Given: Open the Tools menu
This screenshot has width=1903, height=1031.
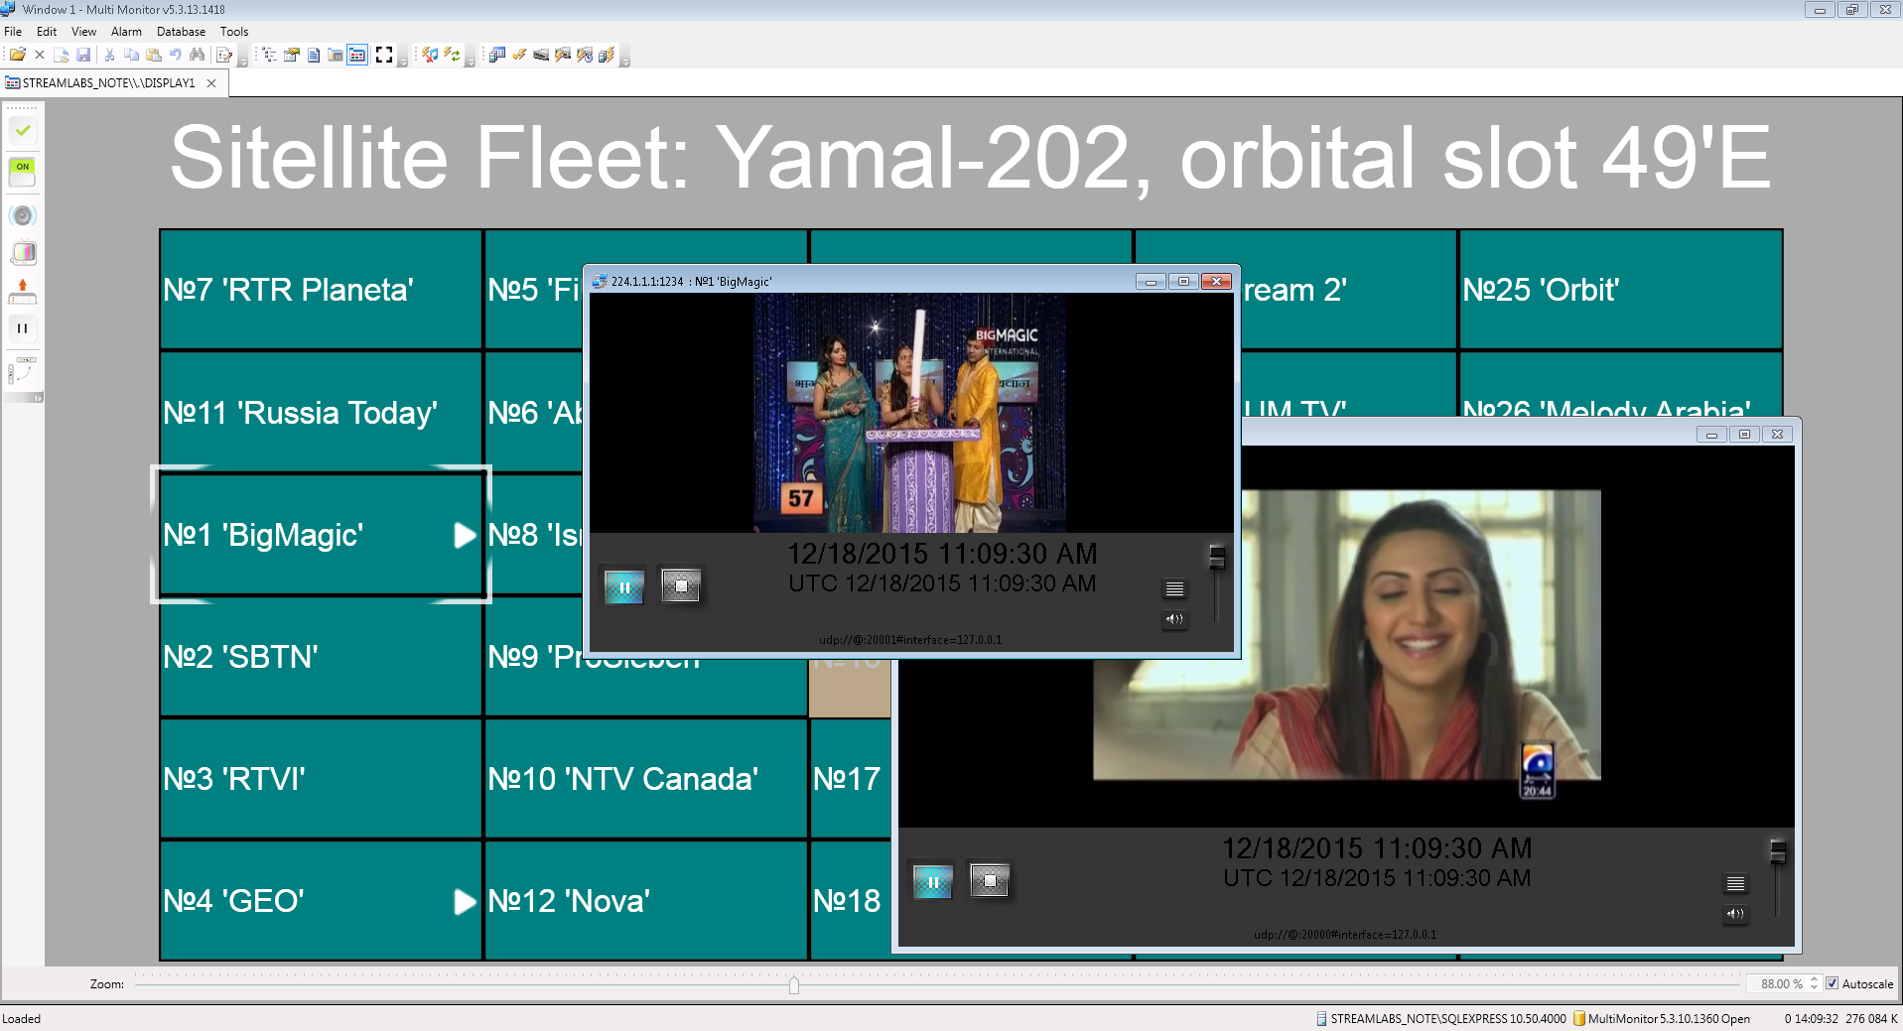Looking at the screenshot, I should point(234,32).
